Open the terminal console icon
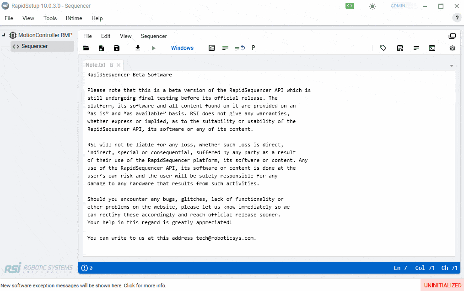 click(x=432, y=48)
